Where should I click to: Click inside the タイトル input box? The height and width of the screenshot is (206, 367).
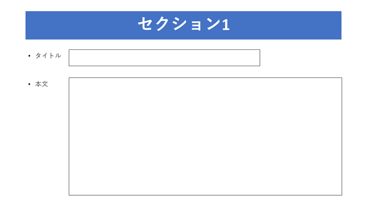click(164, 57)
